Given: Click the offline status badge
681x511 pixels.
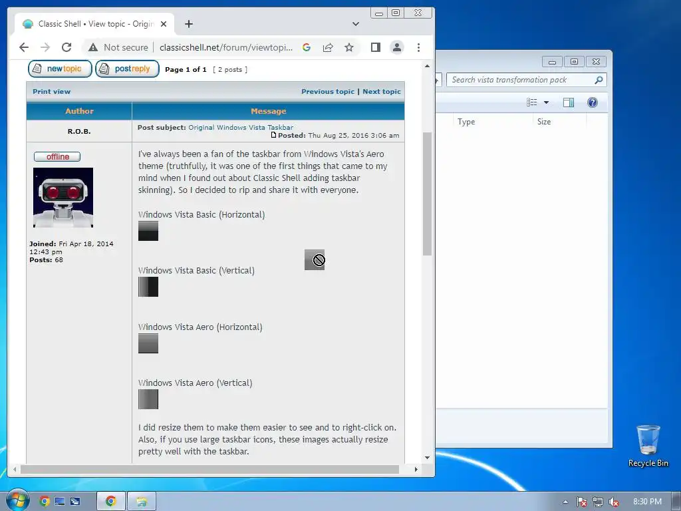Looking at the screenshot, I should click(57, 156).
